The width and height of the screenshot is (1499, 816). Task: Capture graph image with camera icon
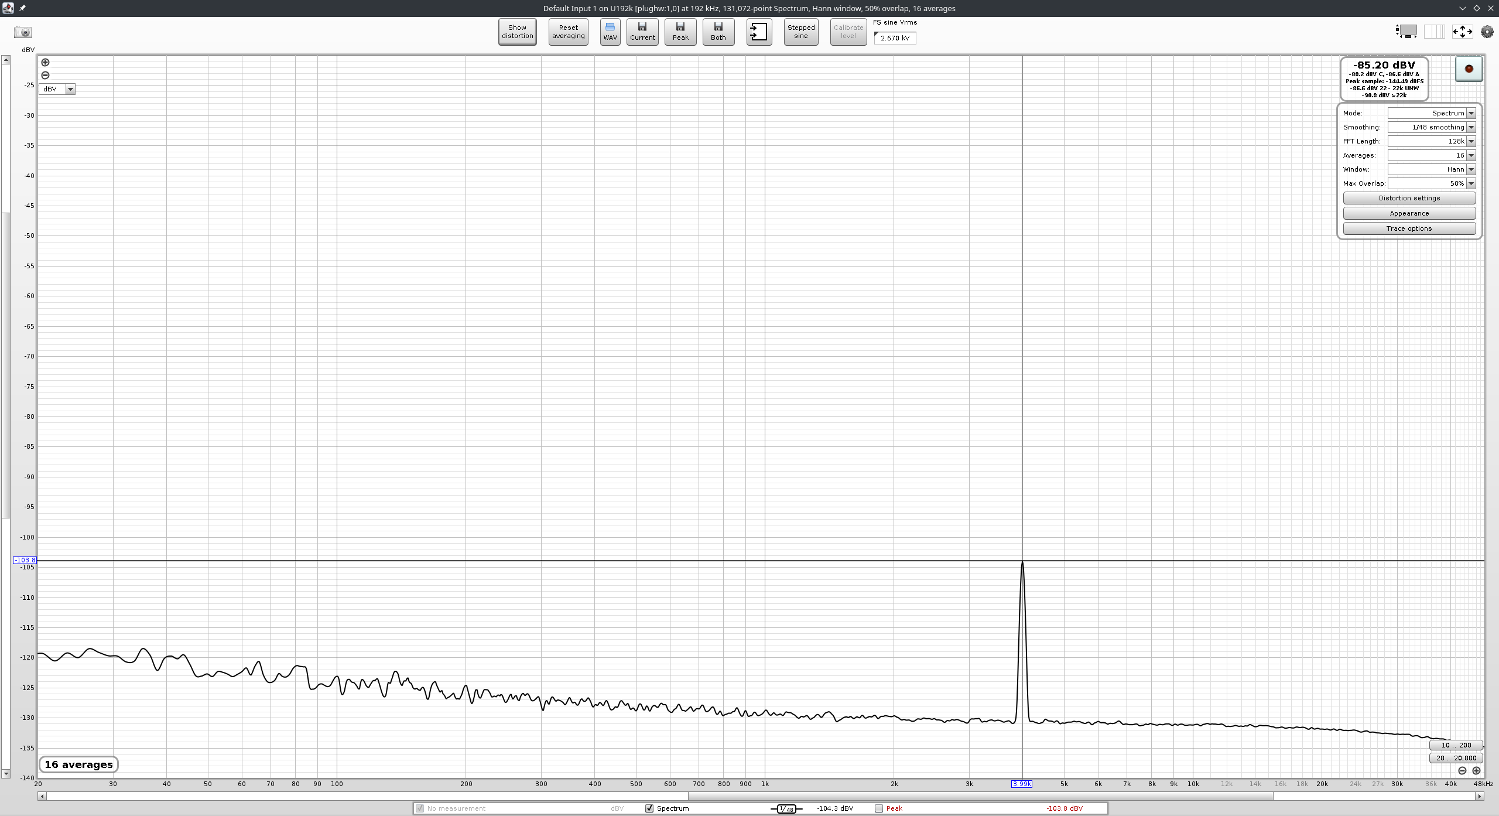[x=23, y=32]
